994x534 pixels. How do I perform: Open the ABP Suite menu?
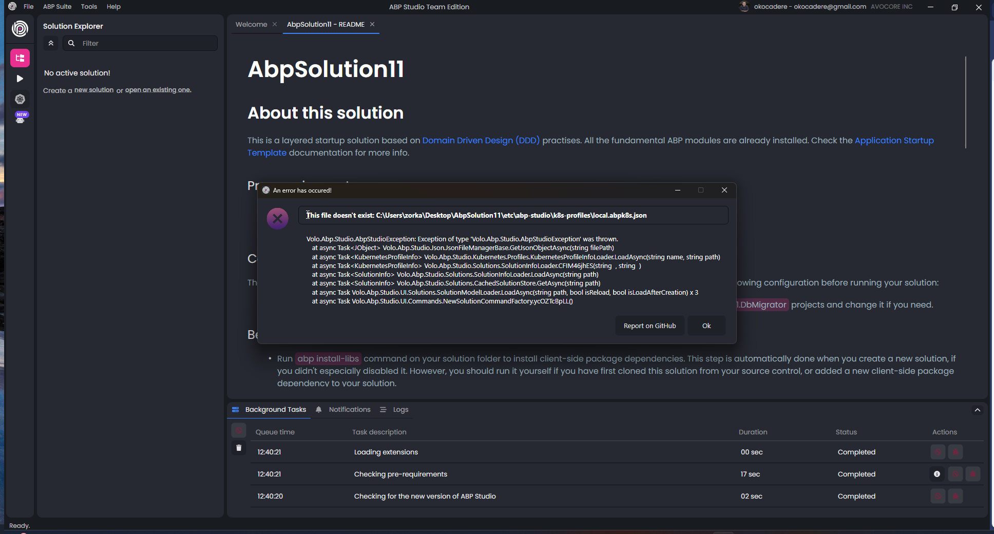[57, 7]
